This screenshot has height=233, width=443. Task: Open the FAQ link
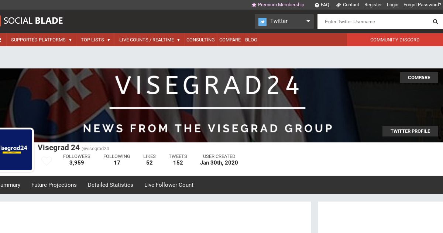[325, 5]
